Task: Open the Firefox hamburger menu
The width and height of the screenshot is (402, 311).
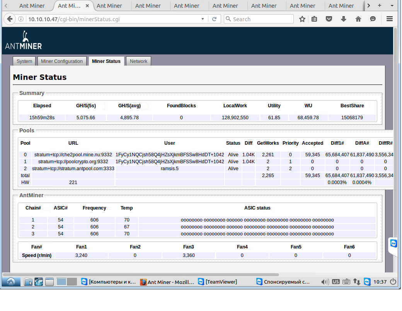Action: [390, 19]
